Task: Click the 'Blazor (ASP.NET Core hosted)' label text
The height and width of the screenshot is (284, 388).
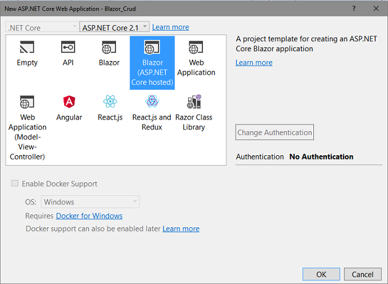Action: click(x=152, y=73)
